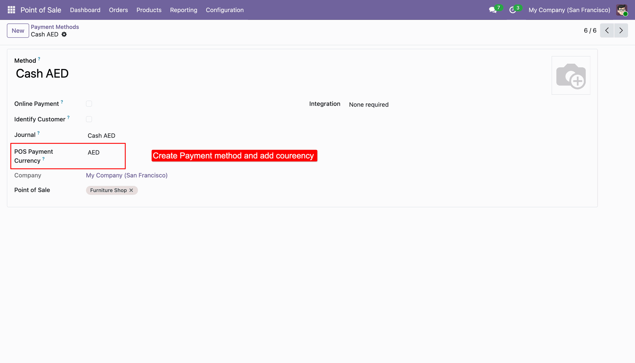Open the Orders menu
The width and height of the screenshot is (635, 363).
click(118, 10)
